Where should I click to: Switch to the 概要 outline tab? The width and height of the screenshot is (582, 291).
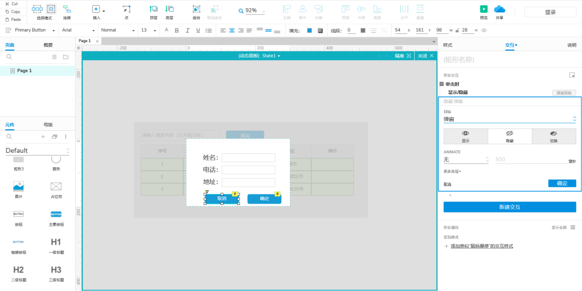point(48,45)
